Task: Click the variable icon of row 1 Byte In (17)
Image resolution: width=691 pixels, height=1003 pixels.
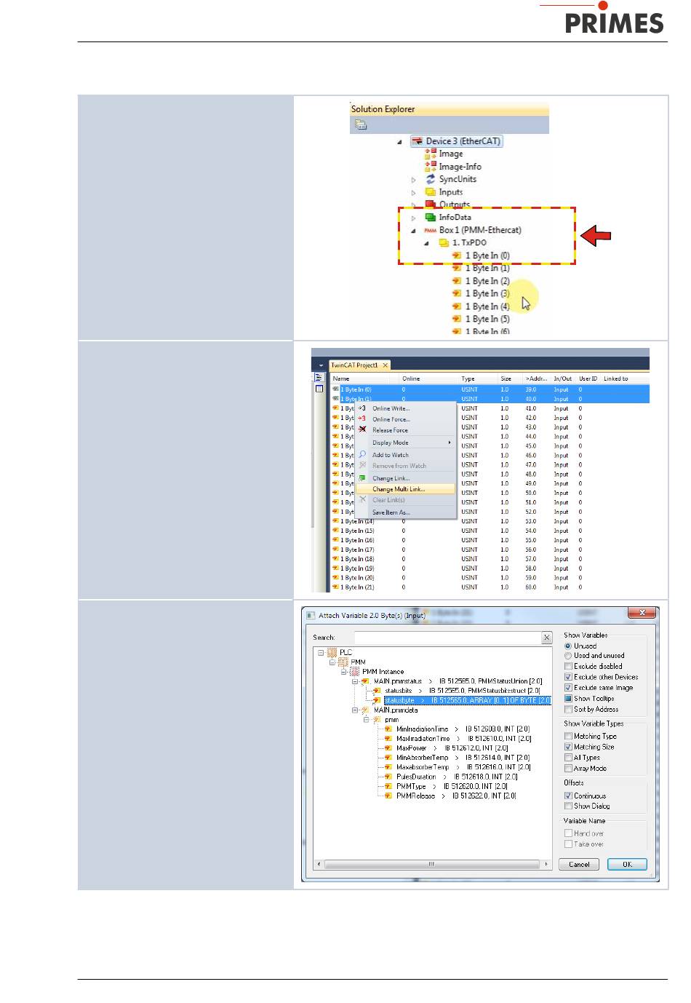Action: click(x=336, y=550)
